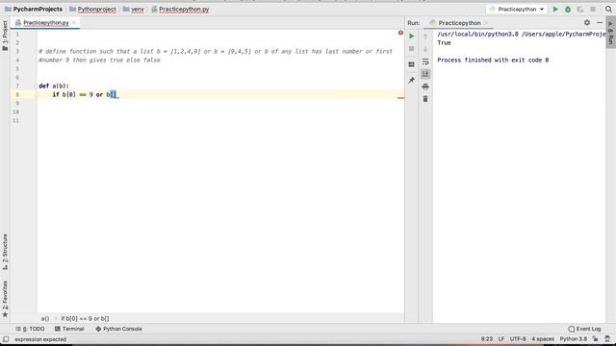Click line number 8 in gutter
This screenshot has height=346, width=616.
[17, 94]
